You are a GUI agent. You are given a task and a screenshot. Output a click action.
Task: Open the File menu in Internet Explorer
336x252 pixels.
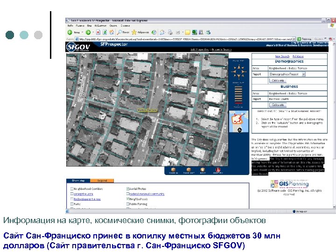pyautogui.click(x=70, y=26)
